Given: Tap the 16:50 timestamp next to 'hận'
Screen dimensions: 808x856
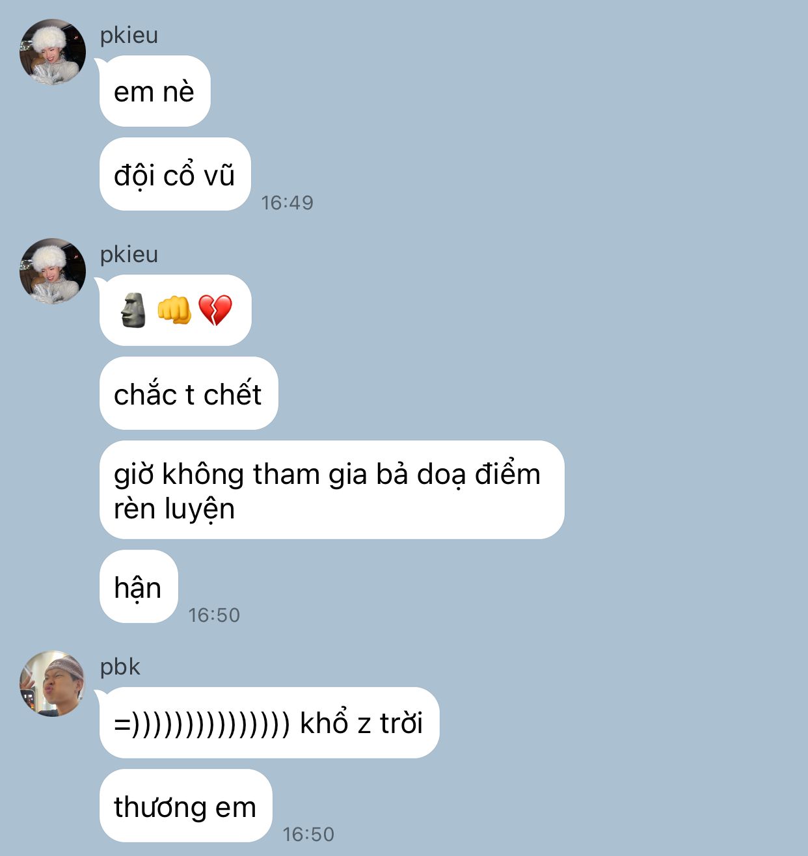Looking at the screenshot, I should (x=214, y=615).
